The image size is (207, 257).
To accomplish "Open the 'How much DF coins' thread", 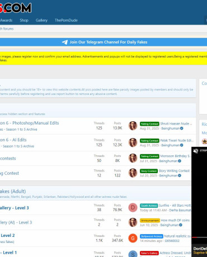I will pos(175,220).
